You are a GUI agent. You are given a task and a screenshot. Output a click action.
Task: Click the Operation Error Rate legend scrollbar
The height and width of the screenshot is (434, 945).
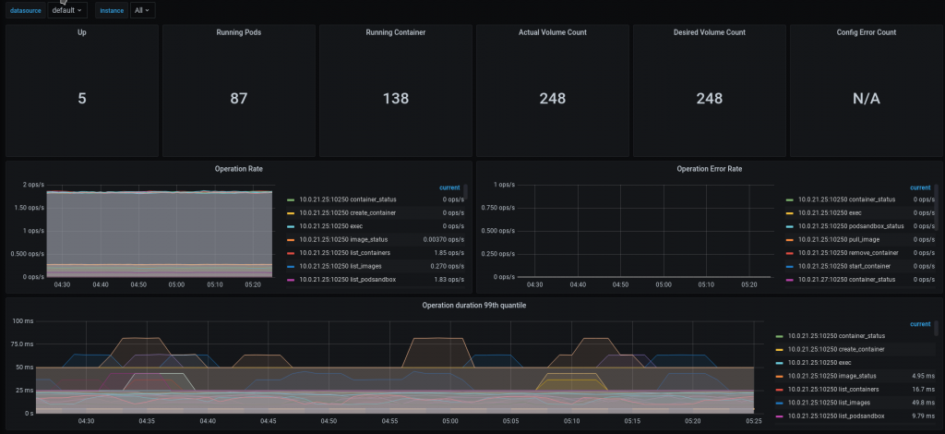[936, 207]
